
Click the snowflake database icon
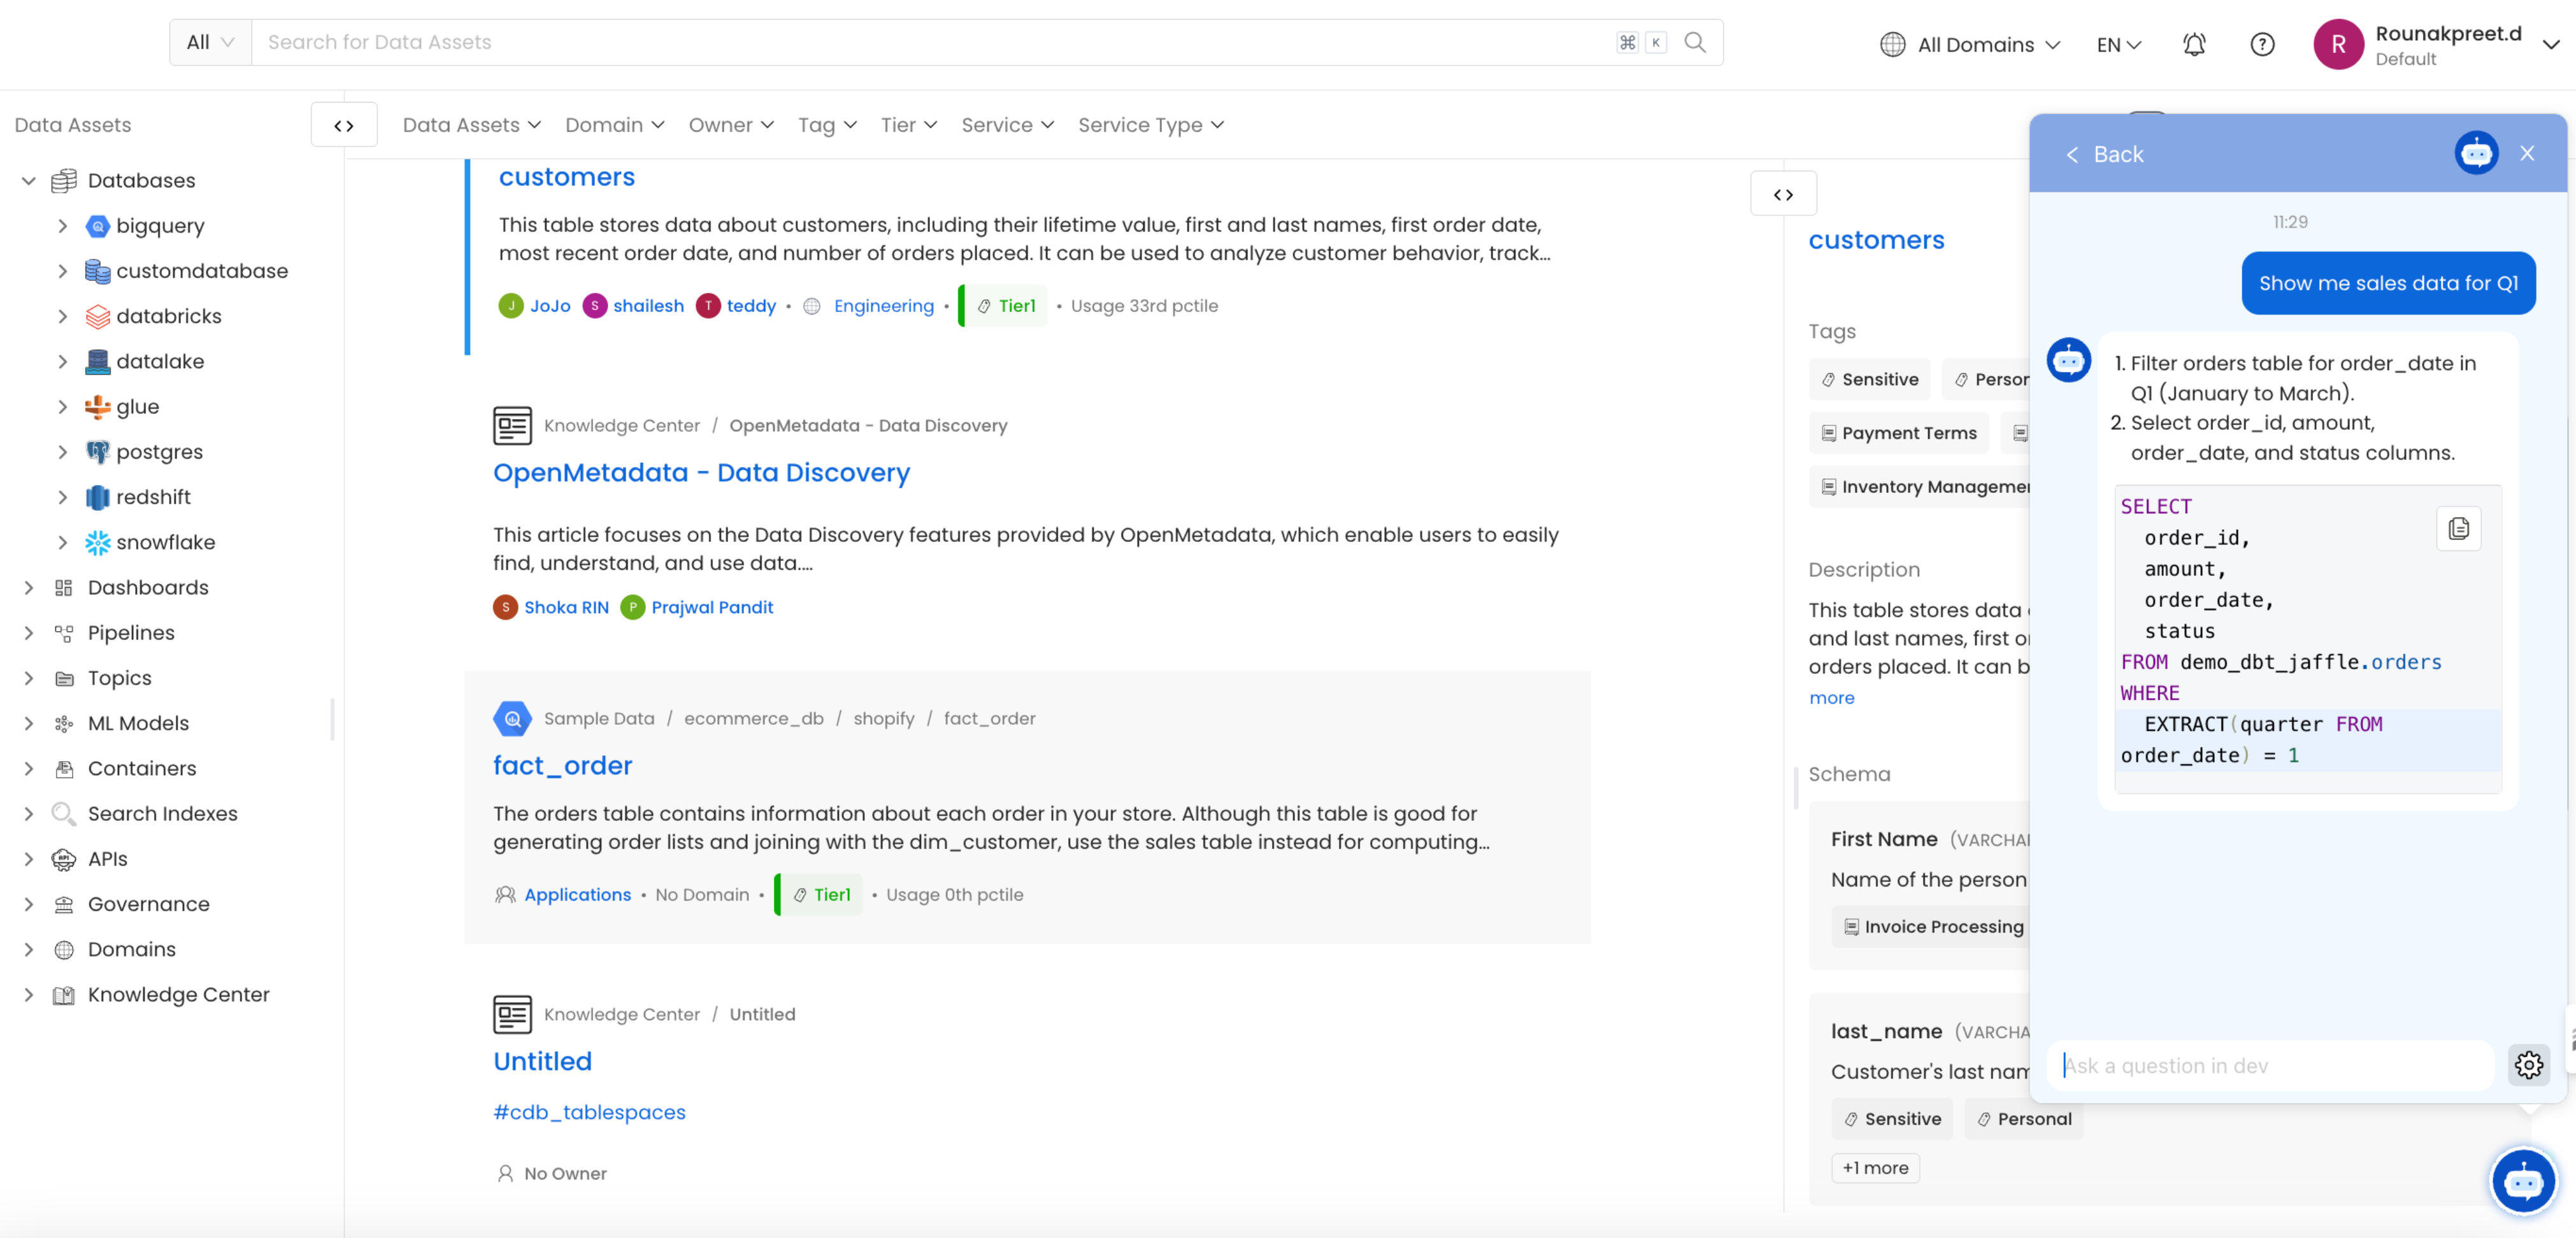tap(97, 542)
